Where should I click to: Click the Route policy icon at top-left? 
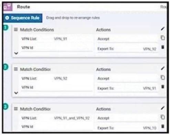[x=8, y=7]
